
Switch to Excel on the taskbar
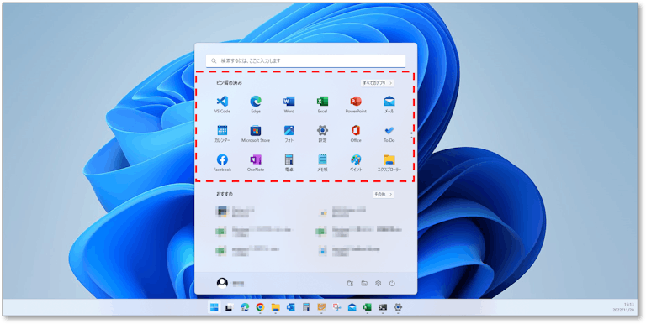pyautogui.click(x=367, y=307)
